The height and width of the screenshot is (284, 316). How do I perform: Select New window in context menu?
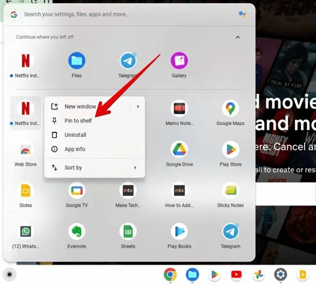pos(88,106)
